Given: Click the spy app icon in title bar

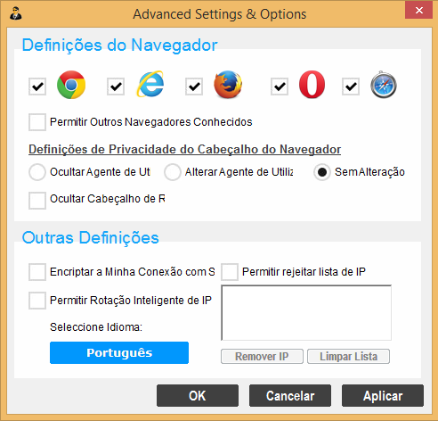Looking at the screenshot, I should [15, 13].
